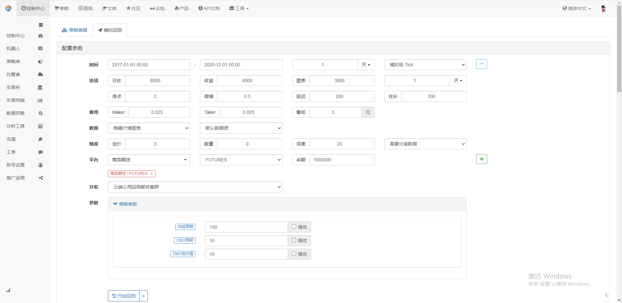Collapse the config panel with up-chevron button
Image resolution: width=622 pixels, height=303 pixels.
click(482, 64)
